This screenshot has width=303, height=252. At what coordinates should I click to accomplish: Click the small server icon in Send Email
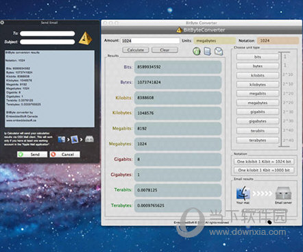[x=89, y=139]
